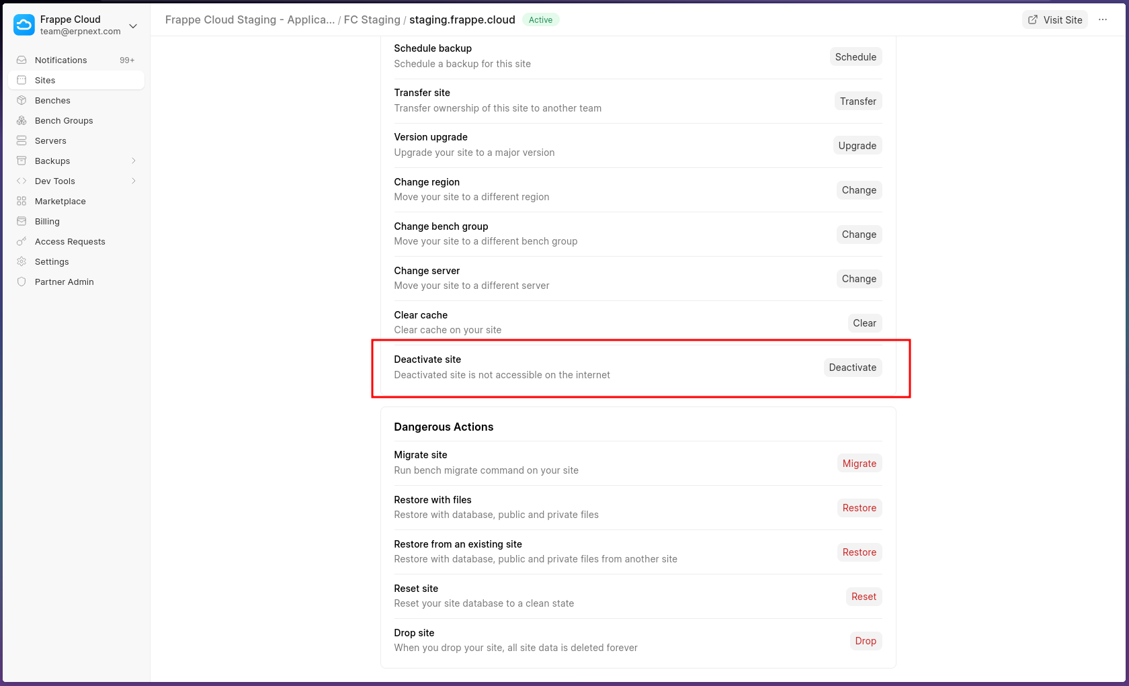The height and width of the screenshot is (686, 1129).
Task: Expand the Dev Tools sidebar section
Action: coord(133,181)
